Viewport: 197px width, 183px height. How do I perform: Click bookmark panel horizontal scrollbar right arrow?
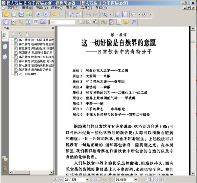tap(51, 173)
